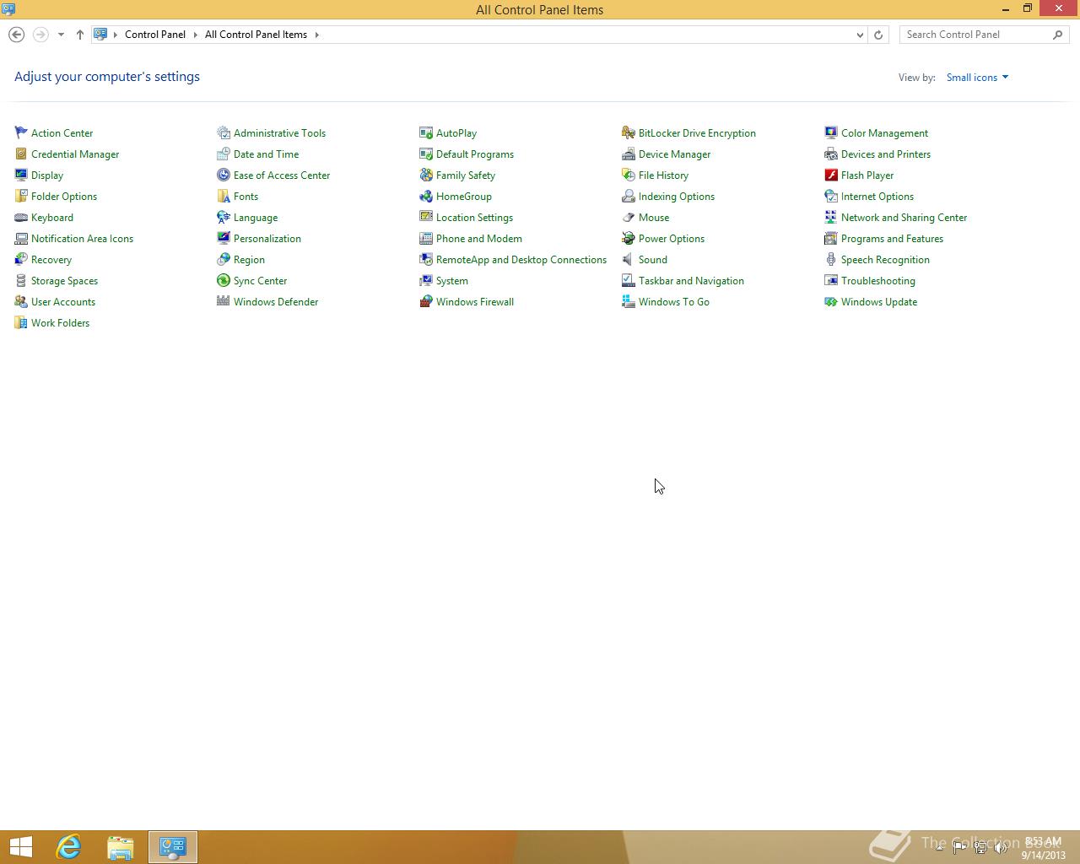Viewport: 1080px width, 864px height.
Task: Focus the Search Control Panel field
Action: point(976,35)
